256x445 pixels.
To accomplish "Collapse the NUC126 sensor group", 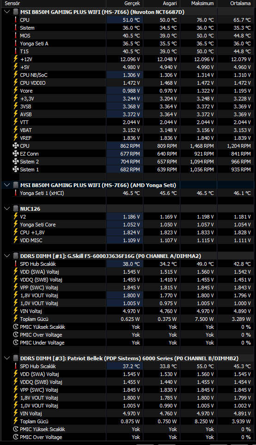I will tap(7, 208).
